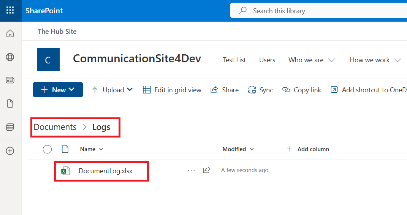This screenshot has height=215, width=407.
Task: Expand the Who we are menu chevron
Action: point(331,60)
